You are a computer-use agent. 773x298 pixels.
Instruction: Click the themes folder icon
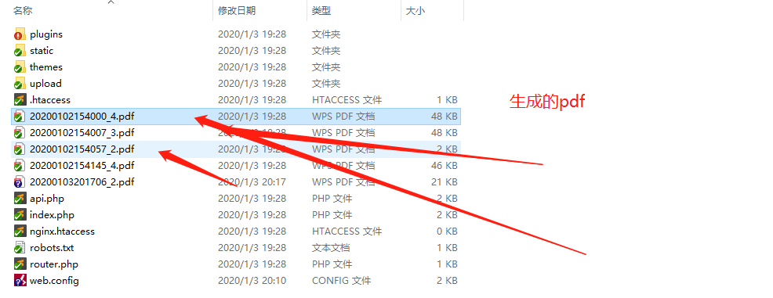coord(20,67)
